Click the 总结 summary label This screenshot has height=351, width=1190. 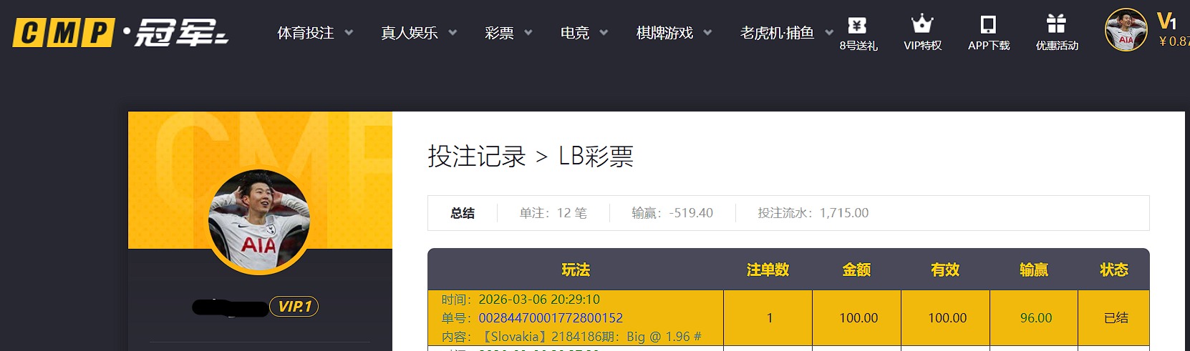tap(463, 213)
